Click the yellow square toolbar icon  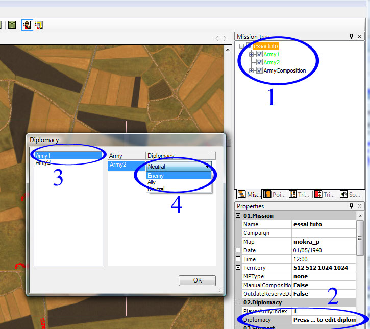coord(39,25)
